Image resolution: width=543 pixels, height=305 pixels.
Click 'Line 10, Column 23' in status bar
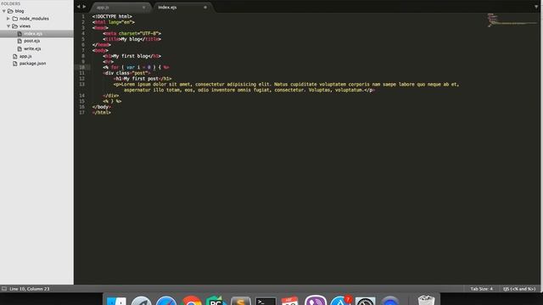tap(30, 289)
